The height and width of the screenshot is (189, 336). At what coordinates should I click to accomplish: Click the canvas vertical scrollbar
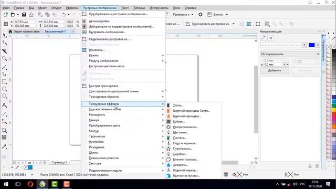click(256, 99)
